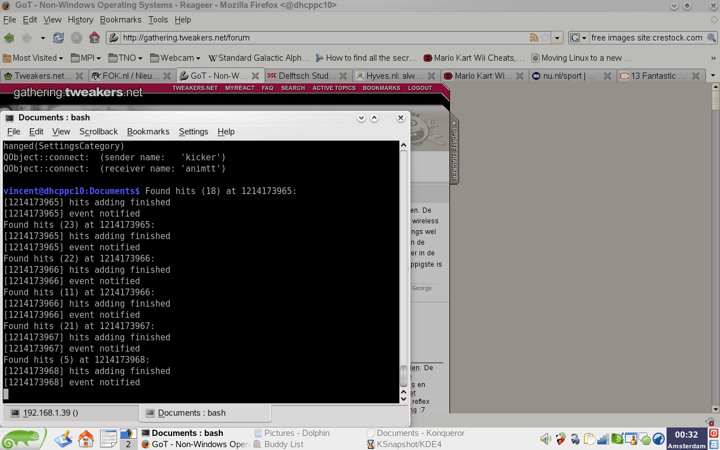Open the openSUSE application launcher menu
Image resolution: width=720 pixels, height=450 pixels.
[24, 438]
